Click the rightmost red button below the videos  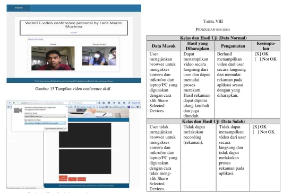pyautogui.click(x=82, y=179)
